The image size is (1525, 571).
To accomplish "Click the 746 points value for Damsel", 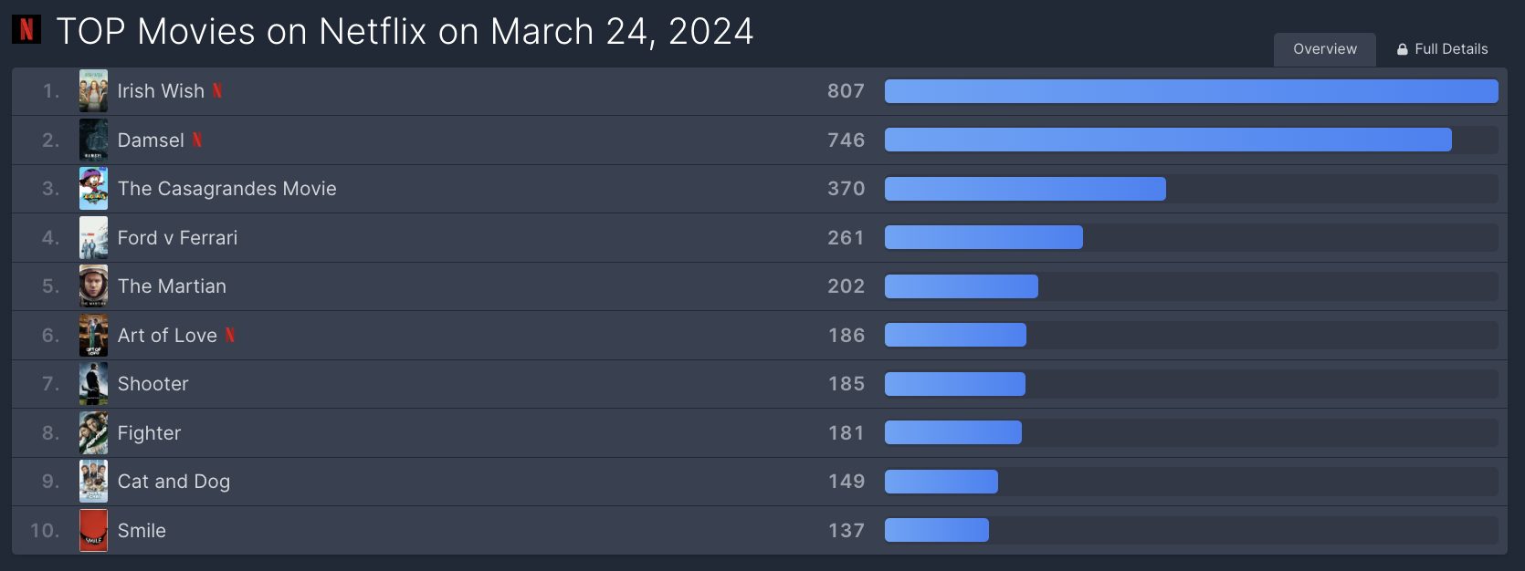I will point(846,140).
